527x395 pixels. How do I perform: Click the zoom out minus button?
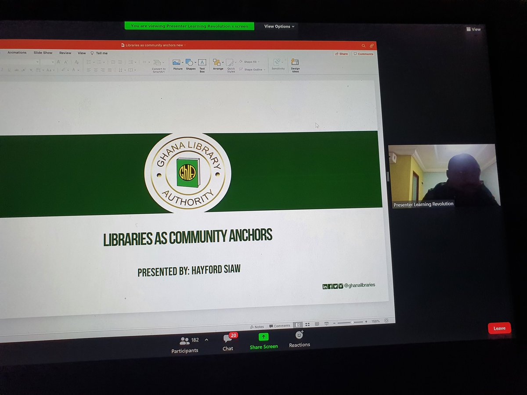pyautogui.click(x=334, y=323)
